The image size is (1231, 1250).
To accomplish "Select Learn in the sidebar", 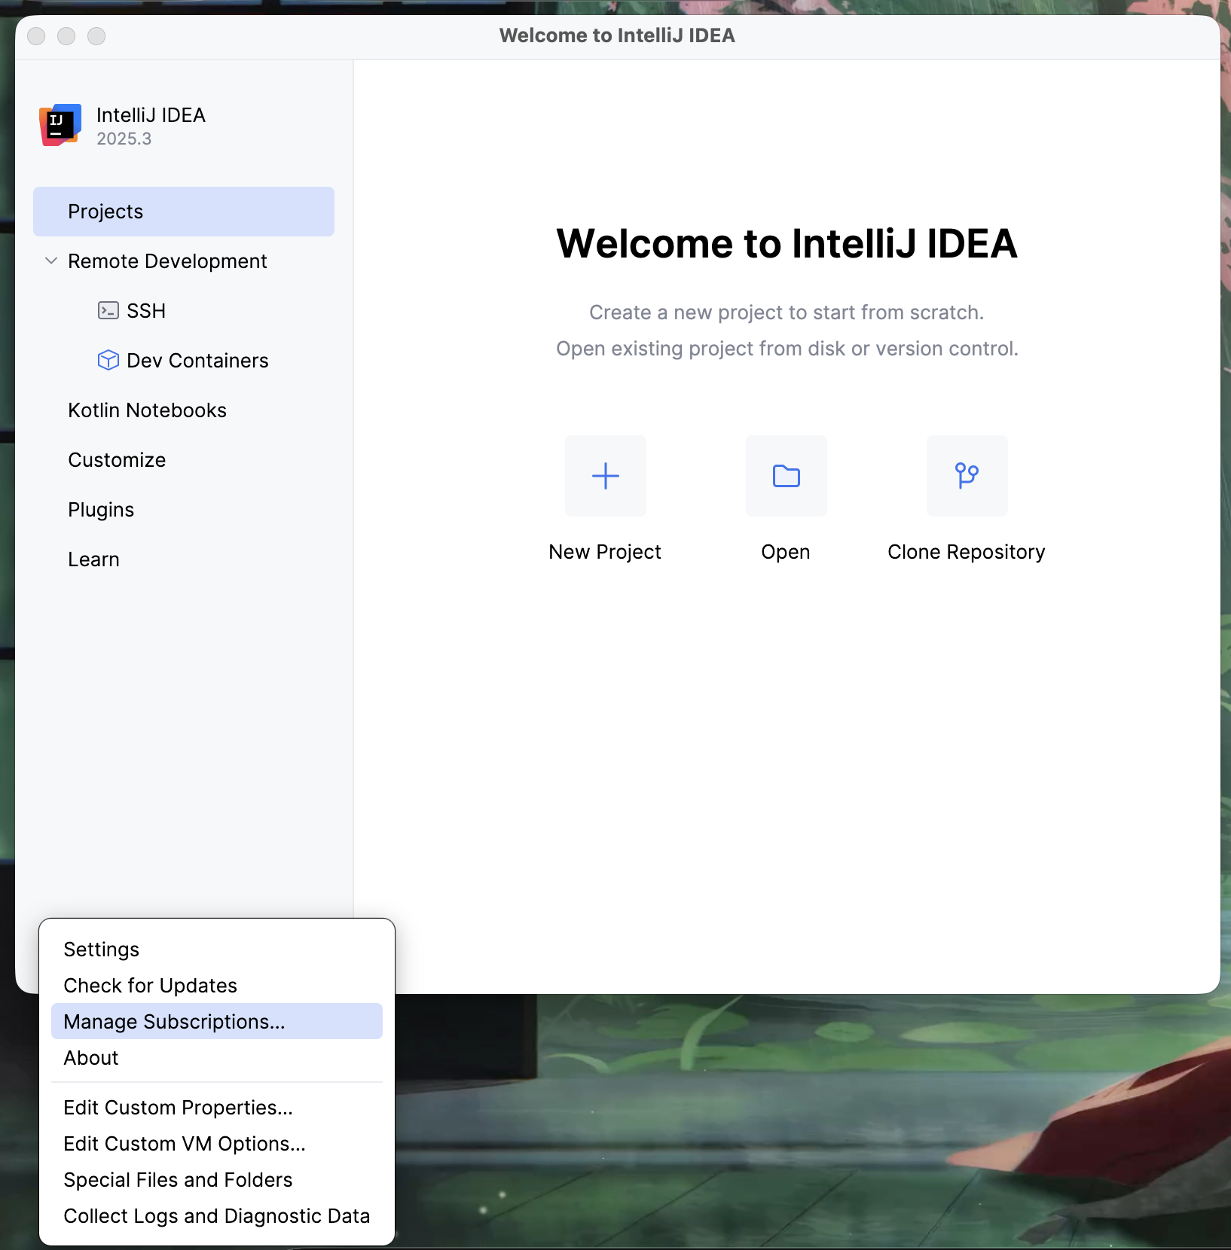I will click(x=93, y=559).
